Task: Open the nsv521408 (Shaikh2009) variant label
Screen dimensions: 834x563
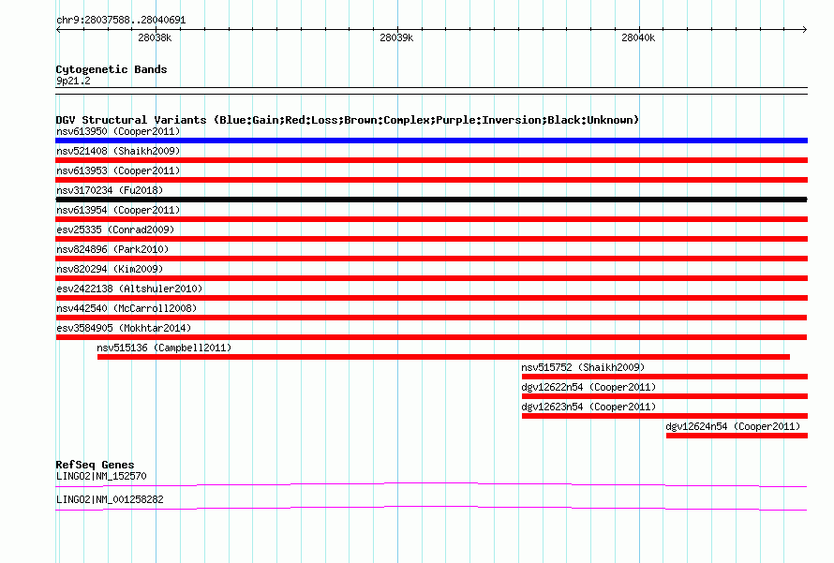Action: click(118, 151)
